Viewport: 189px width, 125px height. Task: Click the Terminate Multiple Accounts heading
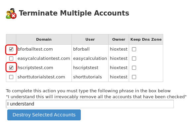74,13
